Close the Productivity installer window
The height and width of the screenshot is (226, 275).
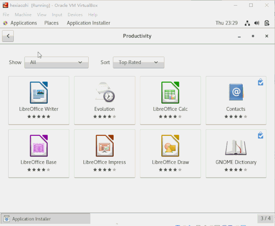267,36
